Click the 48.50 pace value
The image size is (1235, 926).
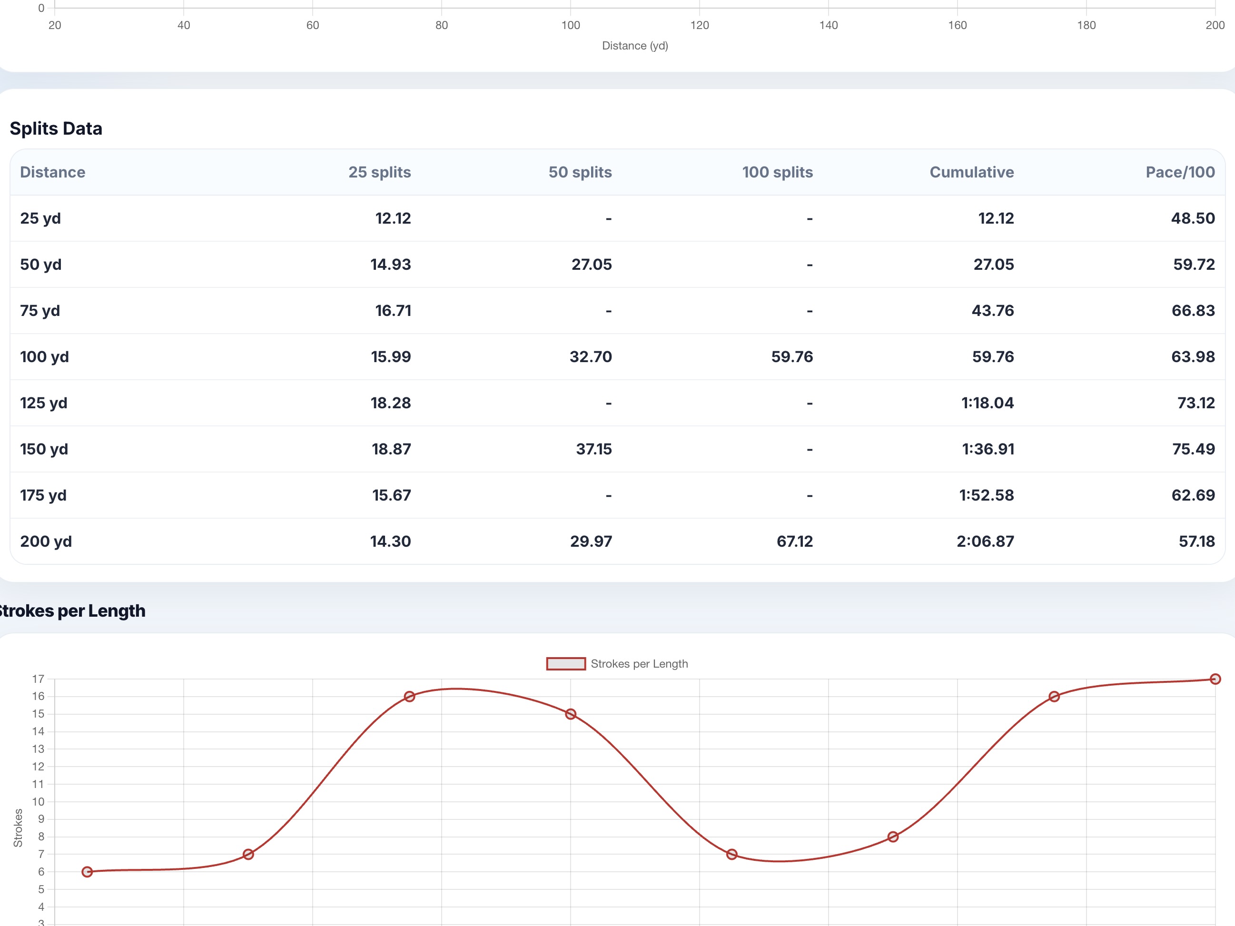coord(1193,218)
